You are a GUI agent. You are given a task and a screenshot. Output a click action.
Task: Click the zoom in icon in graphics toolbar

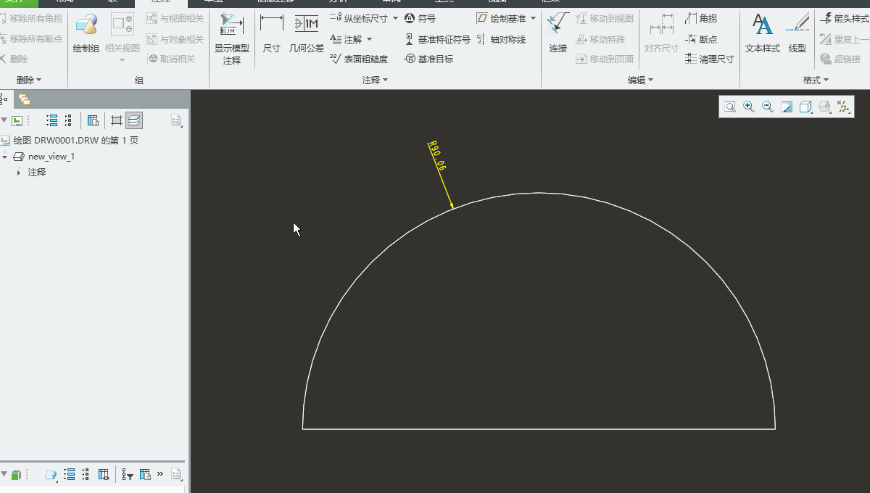pyautogui.click(x=749, y=107)
